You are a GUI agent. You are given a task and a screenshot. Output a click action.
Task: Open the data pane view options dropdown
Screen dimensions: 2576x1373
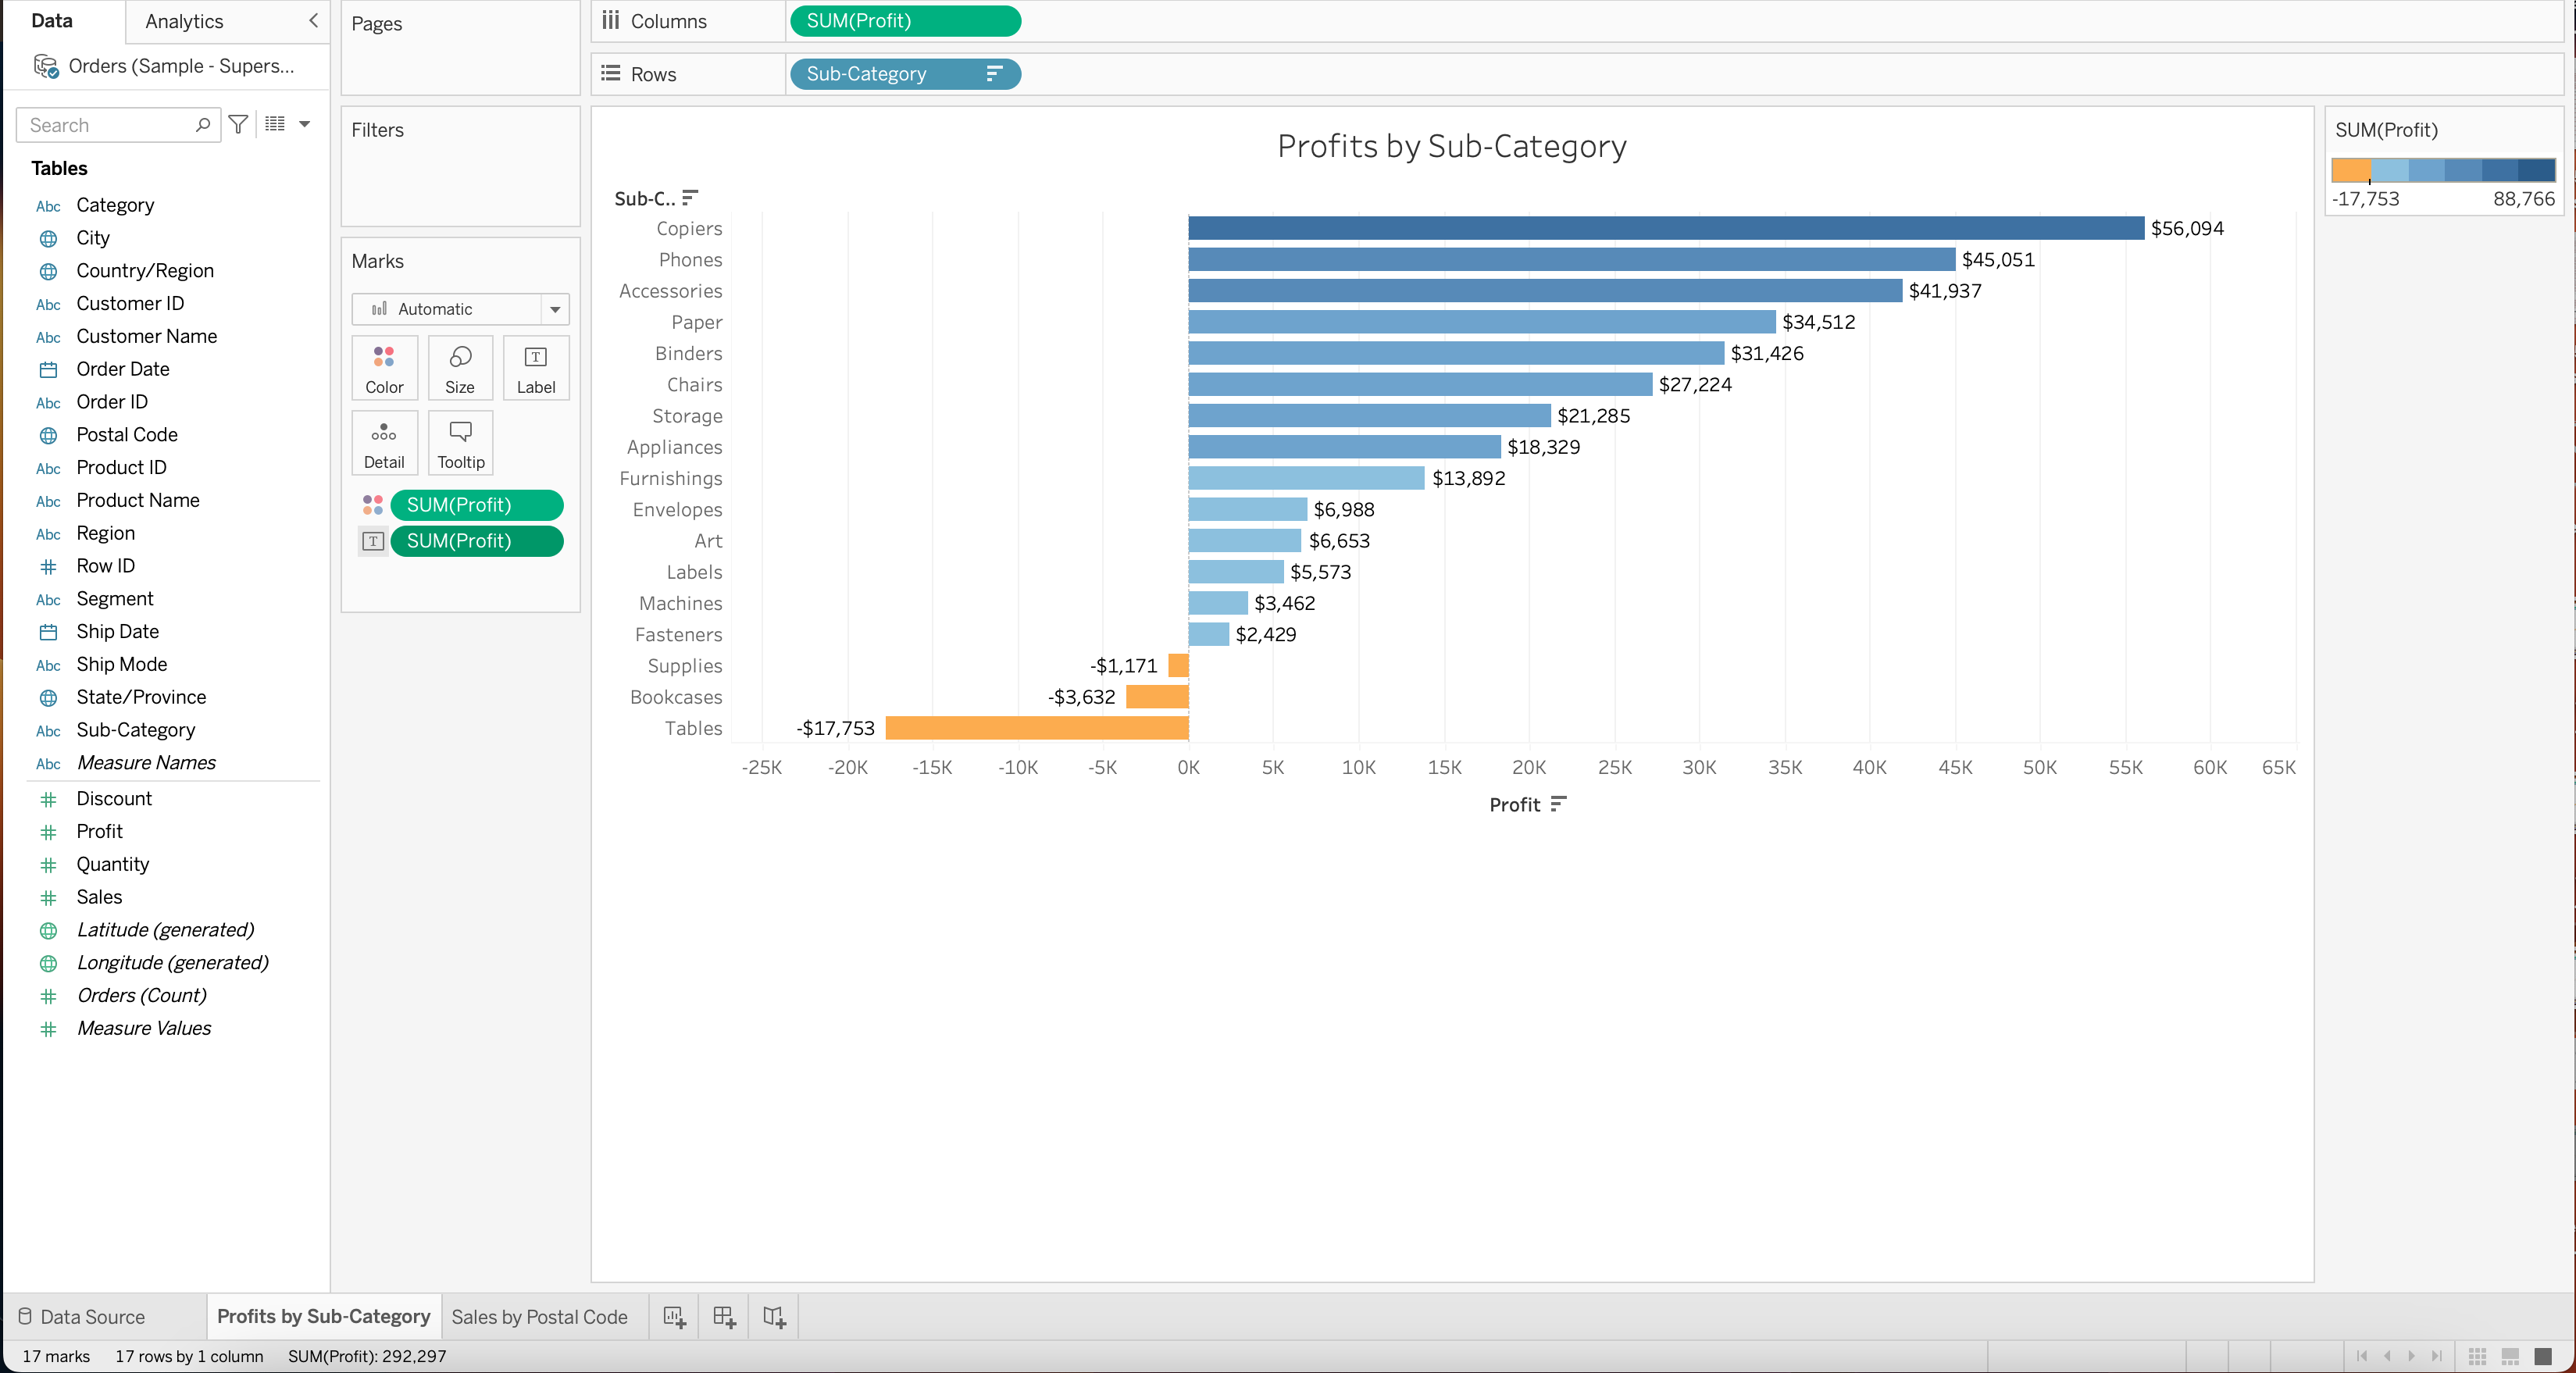305,124
